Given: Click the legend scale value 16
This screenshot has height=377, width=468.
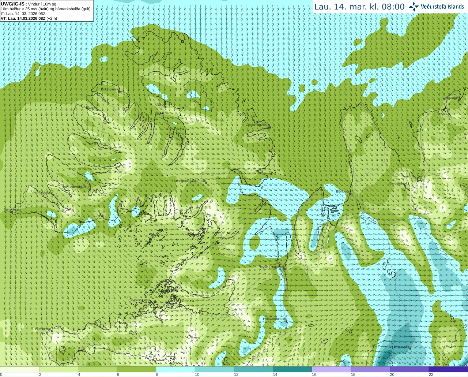Looking at the screenshot, I should tap(314, 374).
